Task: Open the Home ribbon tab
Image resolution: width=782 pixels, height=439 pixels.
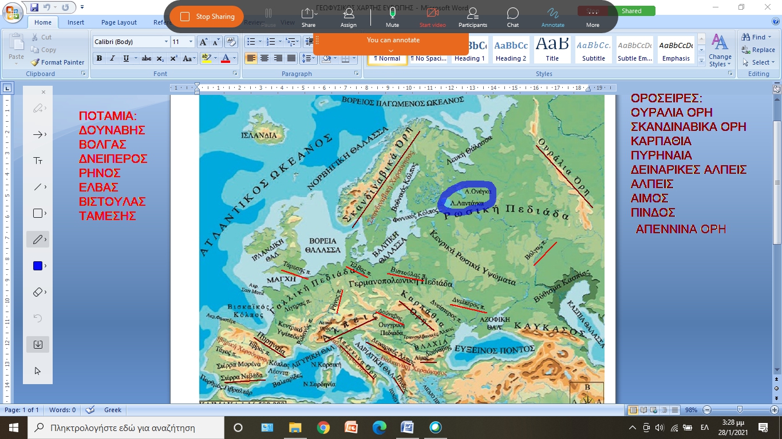Action: [42, 22]
